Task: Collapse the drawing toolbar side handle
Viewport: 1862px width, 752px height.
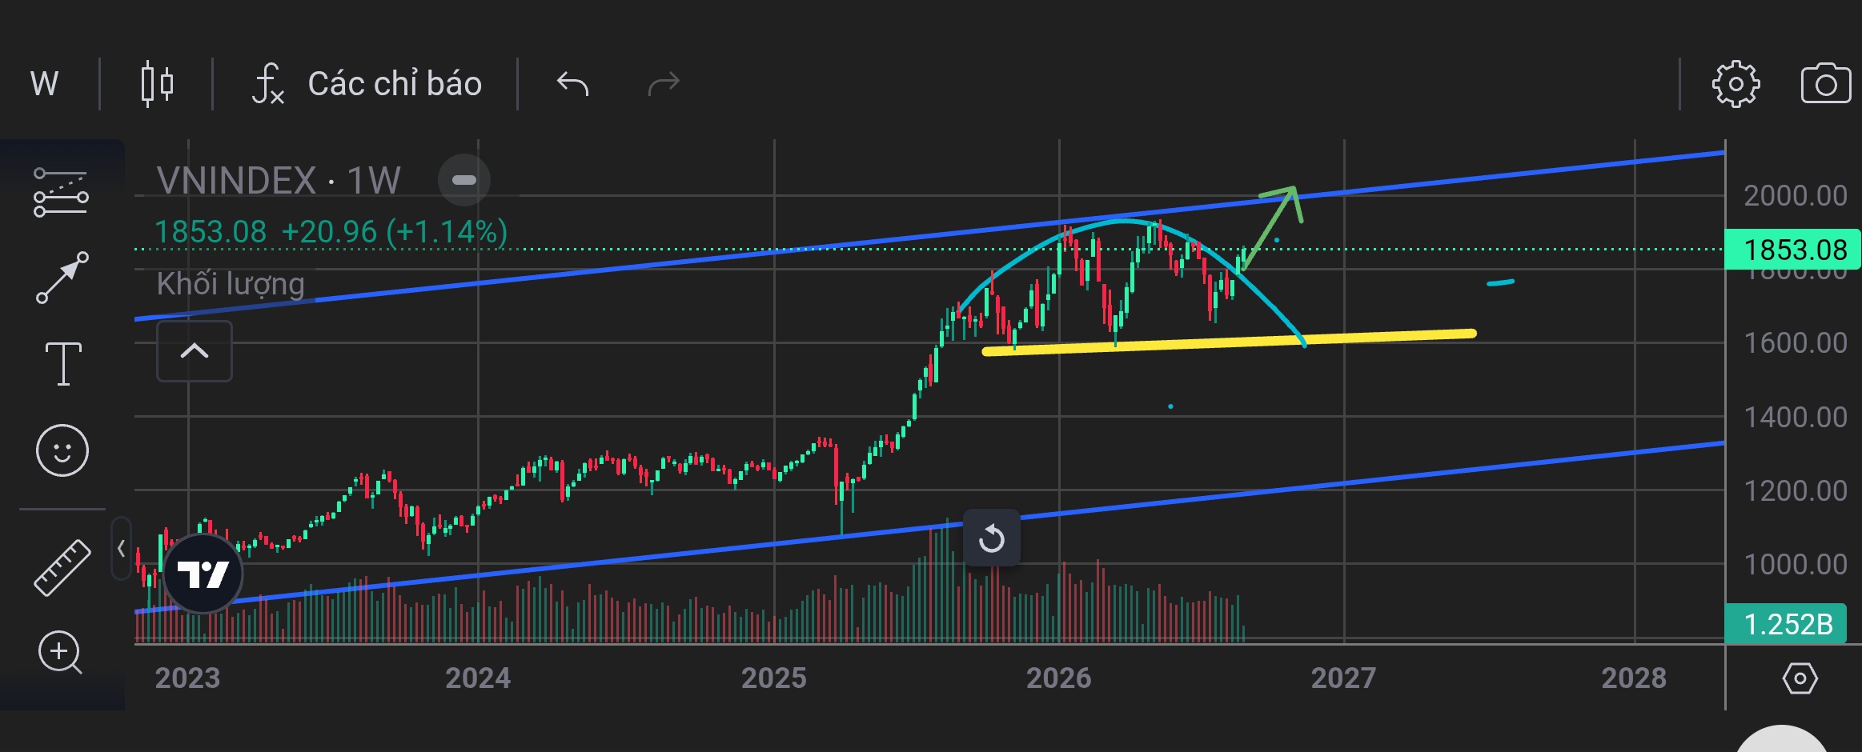Action: coord(121,549)
